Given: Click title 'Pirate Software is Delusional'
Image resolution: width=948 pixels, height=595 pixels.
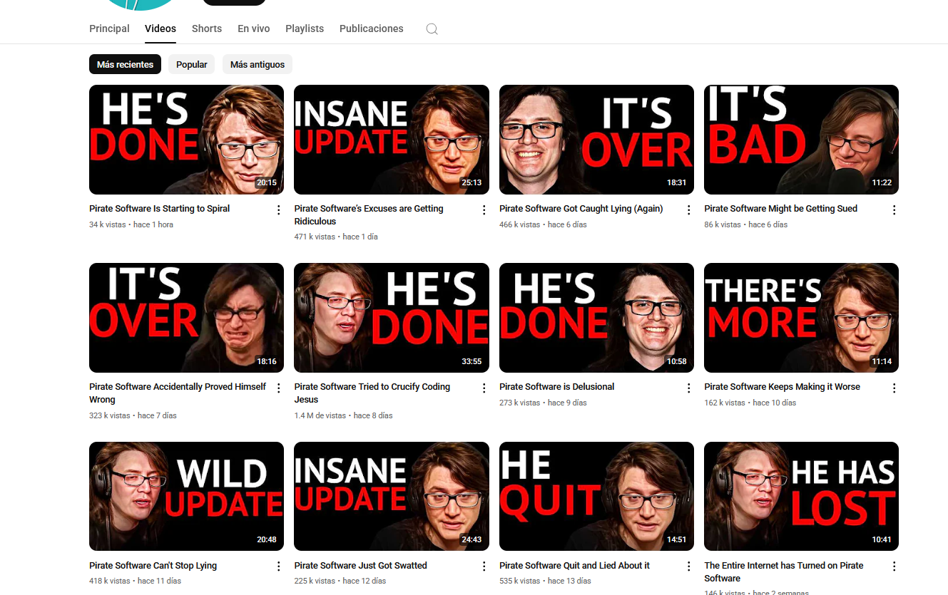Looking at the screenshot, I should [557, 387].
